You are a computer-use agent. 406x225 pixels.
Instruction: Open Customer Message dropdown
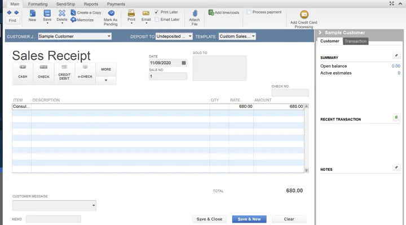coord(94,206)
